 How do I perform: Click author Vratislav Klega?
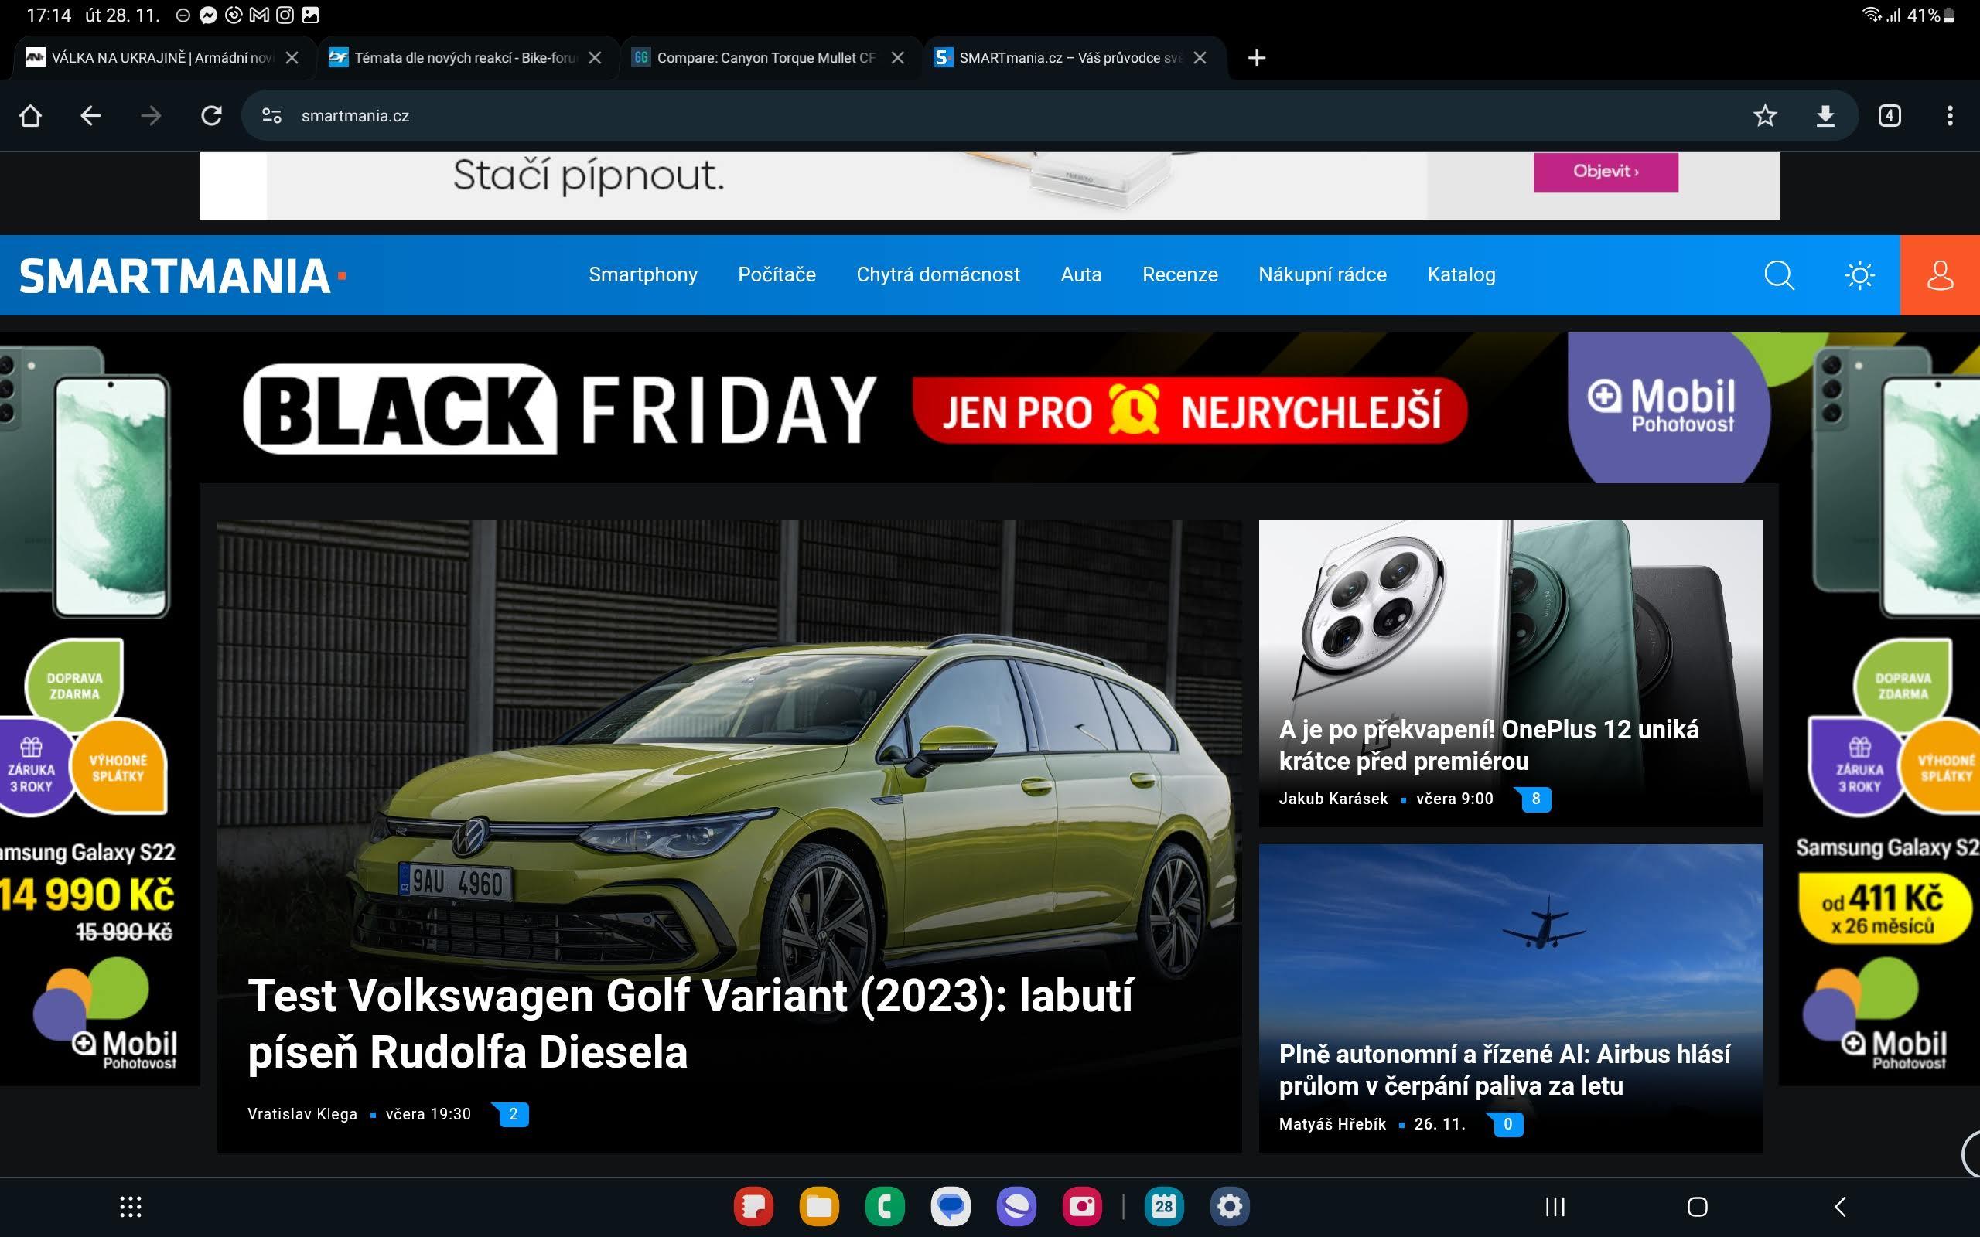302,1113
